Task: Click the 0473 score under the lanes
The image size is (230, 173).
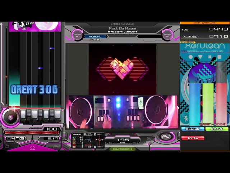Action: pos(16,138)
